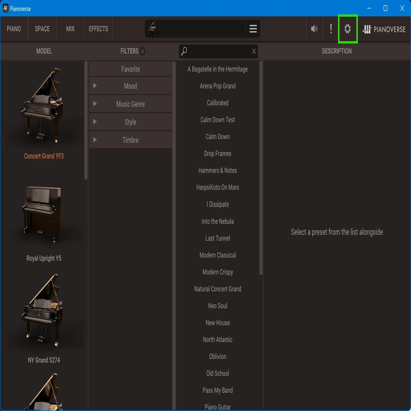Click the NY Grand S274 label
Screen dimensions: 411x411
point(44,360)
